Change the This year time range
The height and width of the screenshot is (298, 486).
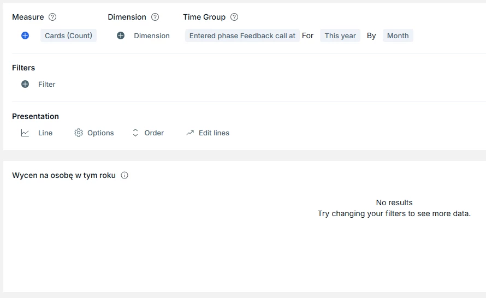[x=340, y=35]
